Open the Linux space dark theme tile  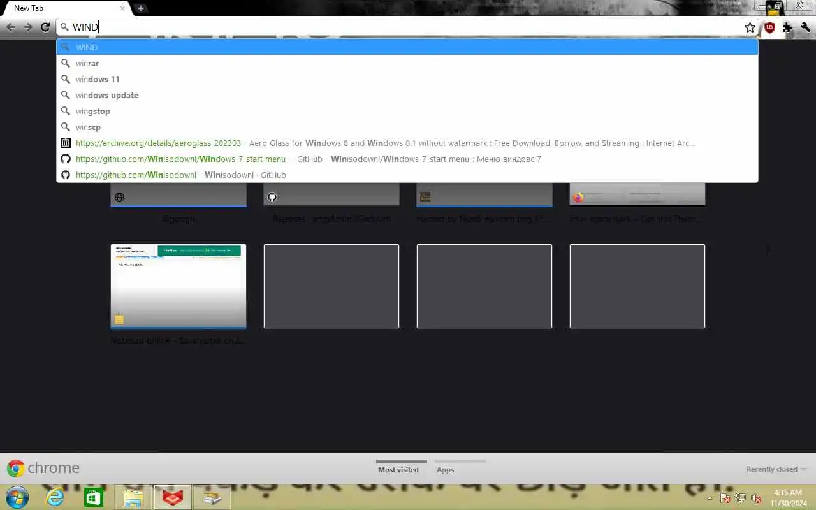point(637,194)
